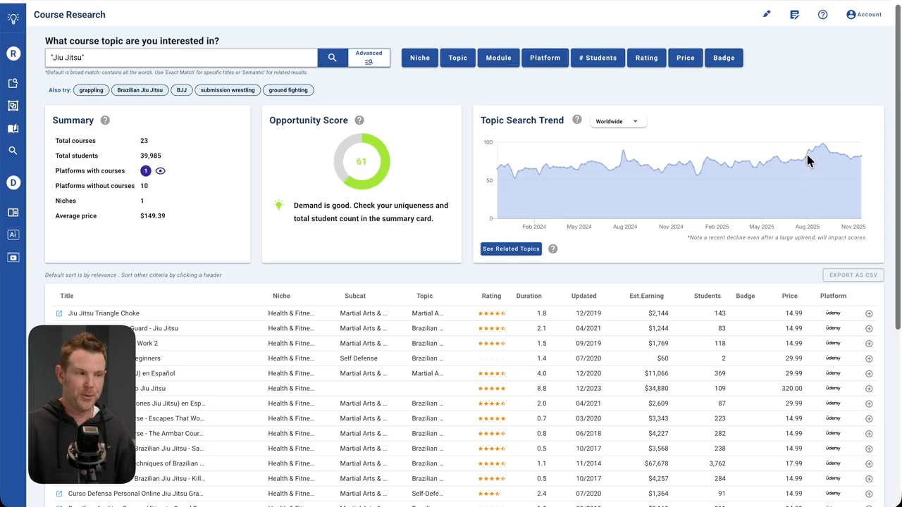Select the Brazilian Jiu Jitsu suggestion chip
Screen dimensions: 902x507
click(140, 90)
